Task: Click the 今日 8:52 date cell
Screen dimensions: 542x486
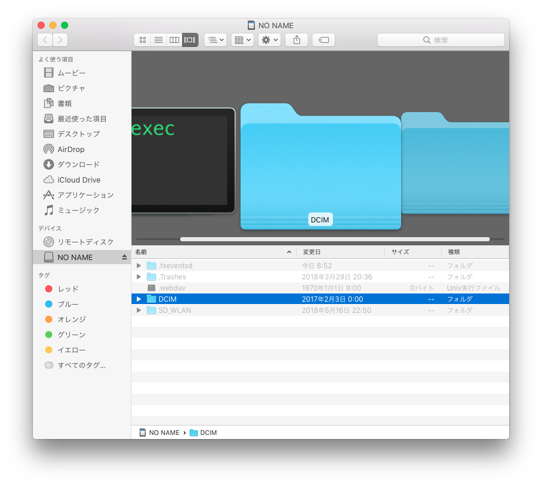Action: (x=317, y=266)
